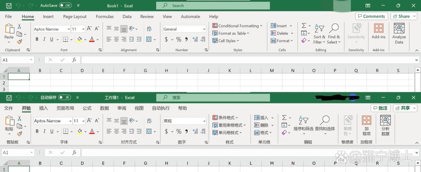The width and height of the screenshot is (421, 172).
Task: Open the 公式 tab
Action: [87, 108]
